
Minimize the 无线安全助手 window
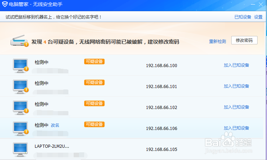click(253, 4)
